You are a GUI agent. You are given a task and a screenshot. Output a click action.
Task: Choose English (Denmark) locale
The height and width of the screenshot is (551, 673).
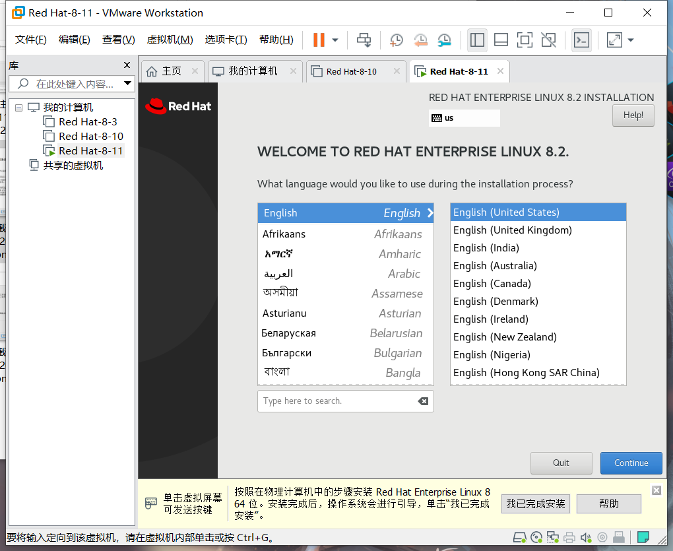tap(538, 302)
